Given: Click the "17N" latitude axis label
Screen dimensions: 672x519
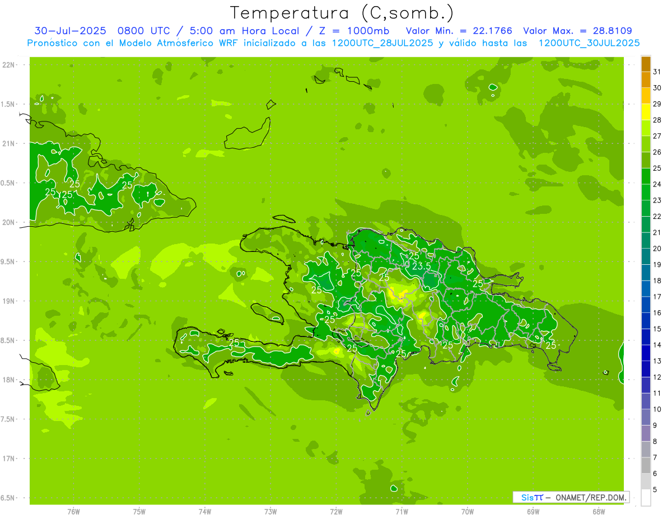Looking at the screenshot, I should click(x=8, y=459).
